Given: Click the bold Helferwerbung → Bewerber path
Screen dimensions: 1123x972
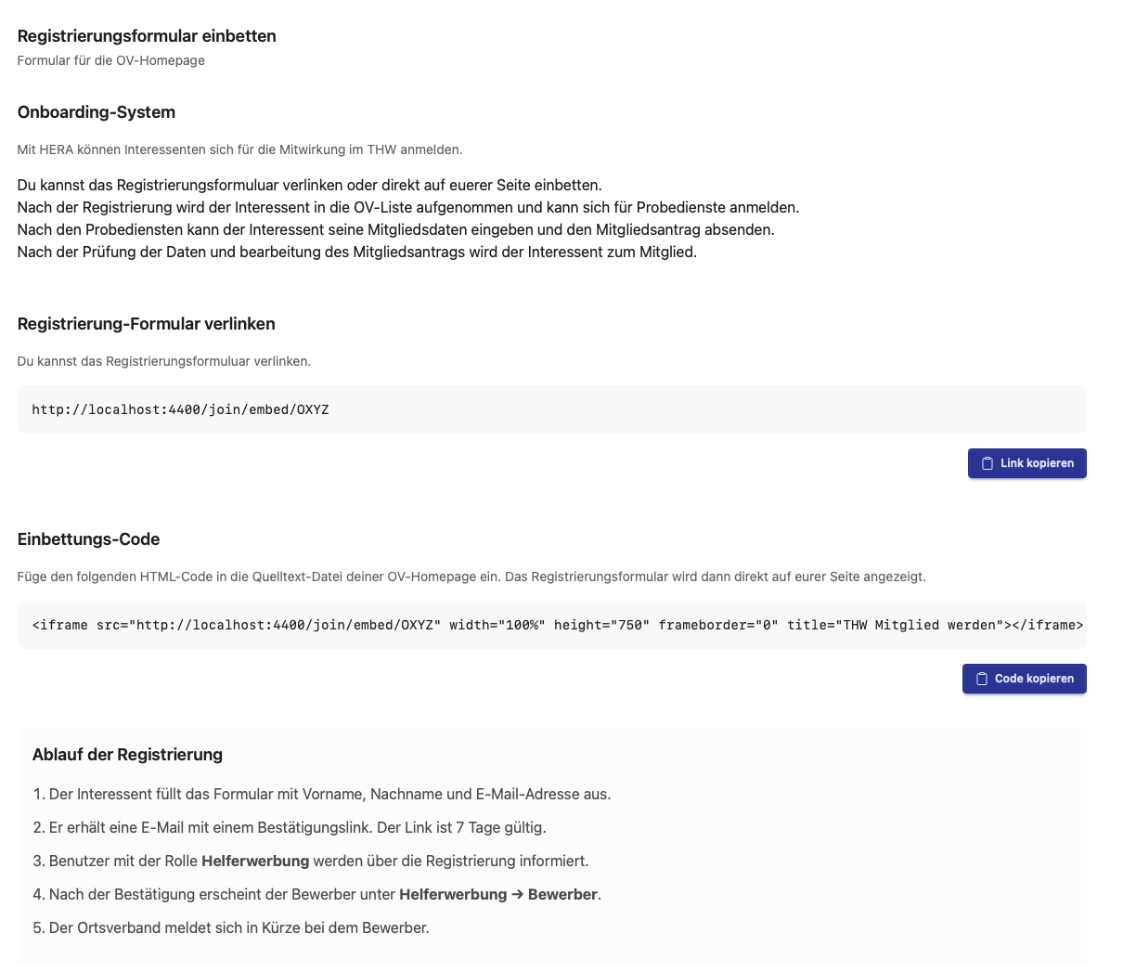Looking at the screenshot, I should [498, 894].
